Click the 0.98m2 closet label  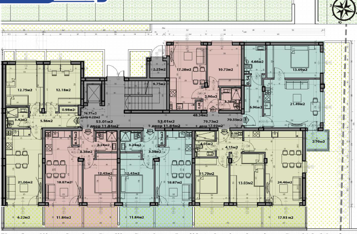pyautogui.click(x=68, y=110)
